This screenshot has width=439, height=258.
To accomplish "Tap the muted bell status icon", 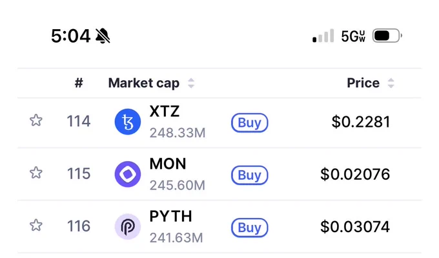I will (x=103, y=36).
